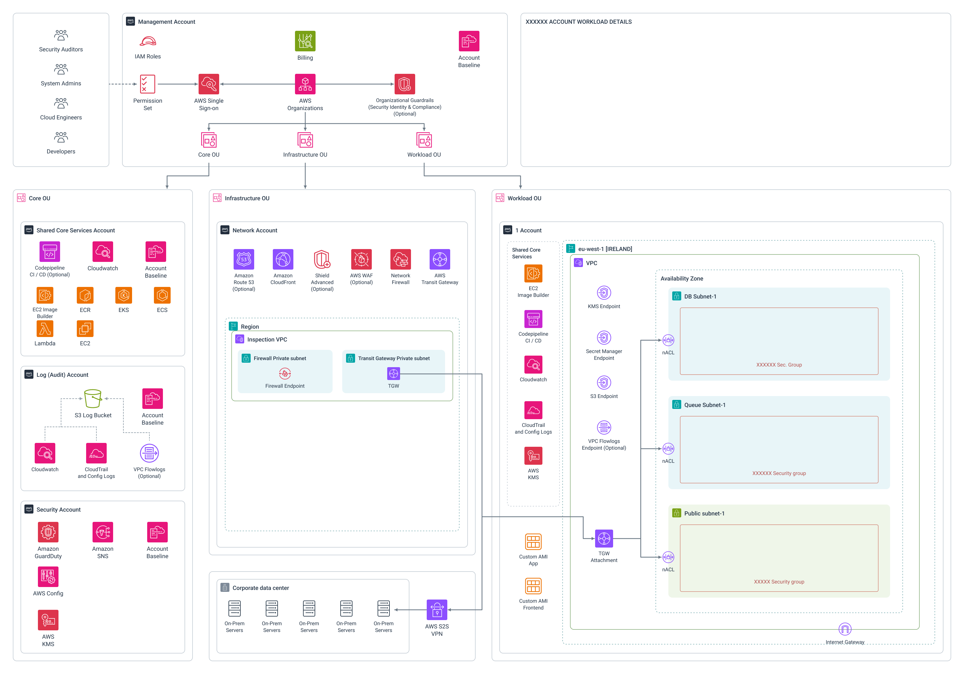Select the TGW Attachment icon
Screen dimensions: 964x674
click(604, 539)
